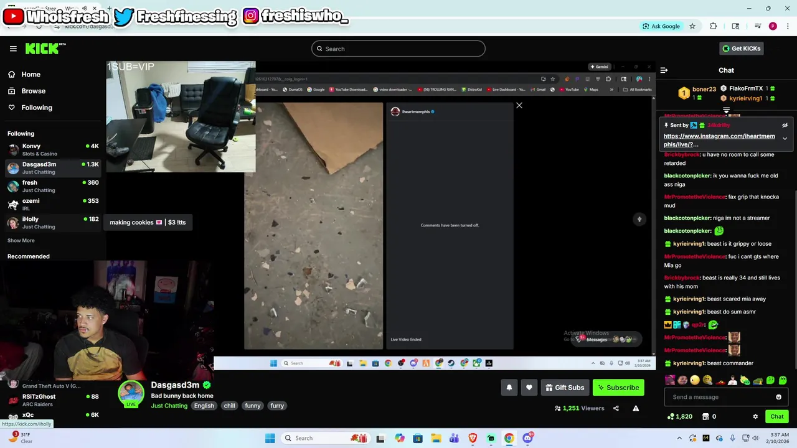This screenshot has height=448, width=797.
Task: Click the 1,820 channel points balance
Action: point(680,417)
